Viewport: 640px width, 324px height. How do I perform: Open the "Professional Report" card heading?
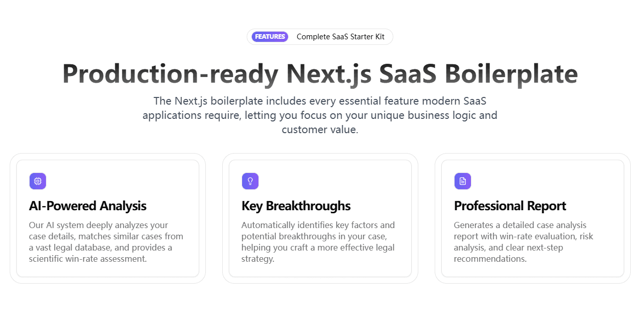[x=510, y=206]
